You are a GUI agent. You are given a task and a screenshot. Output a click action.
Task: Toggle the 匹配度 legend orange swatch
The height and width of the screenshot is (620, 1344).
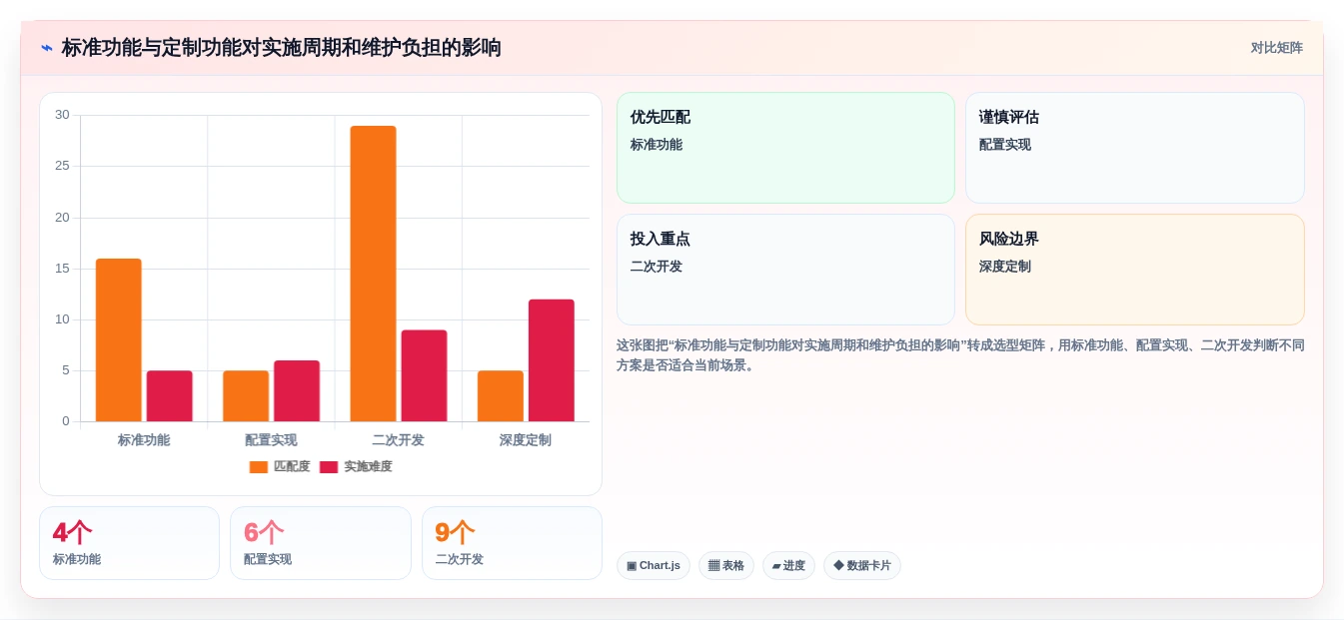259,467
